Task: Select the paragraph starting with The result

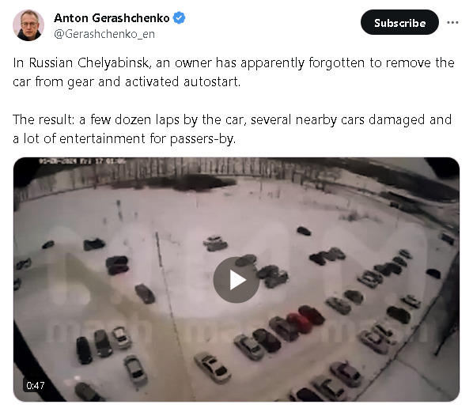Action: pyautogui.click(x=232, y=129)
